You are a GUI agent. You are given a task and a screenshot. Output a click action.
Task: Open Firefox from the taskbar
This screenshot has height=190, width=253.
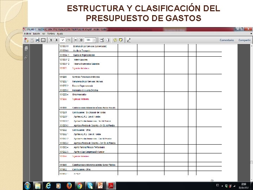(x=69, y=186)
